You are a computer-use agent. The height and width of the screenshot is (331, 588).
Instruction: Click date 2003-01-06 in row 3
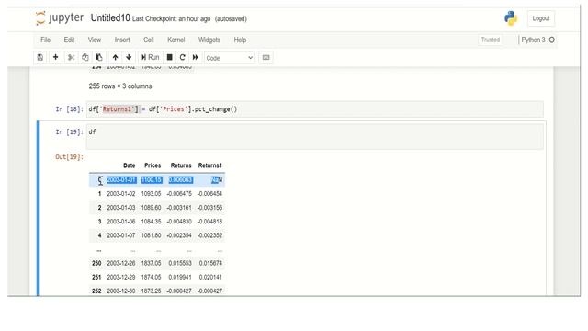pos(120,222)
